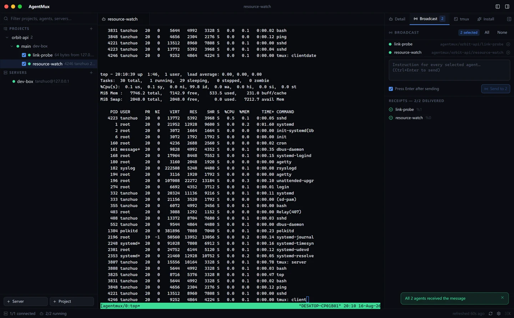Collapse the orbit-api project
The height and width of the screenshot is (318, 514).
7,37
